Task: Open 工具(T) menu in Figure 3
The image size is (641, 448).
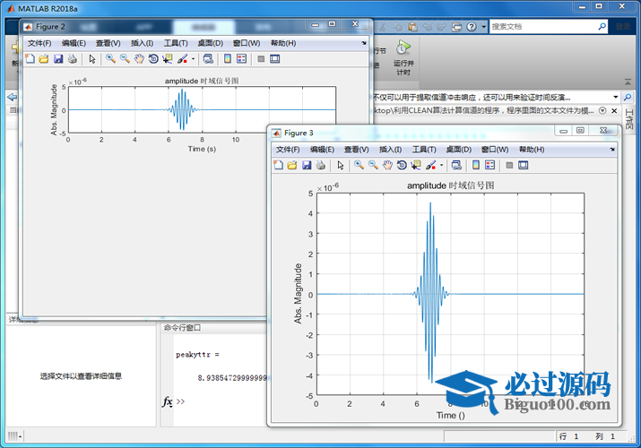Action: tap(424, 150)
